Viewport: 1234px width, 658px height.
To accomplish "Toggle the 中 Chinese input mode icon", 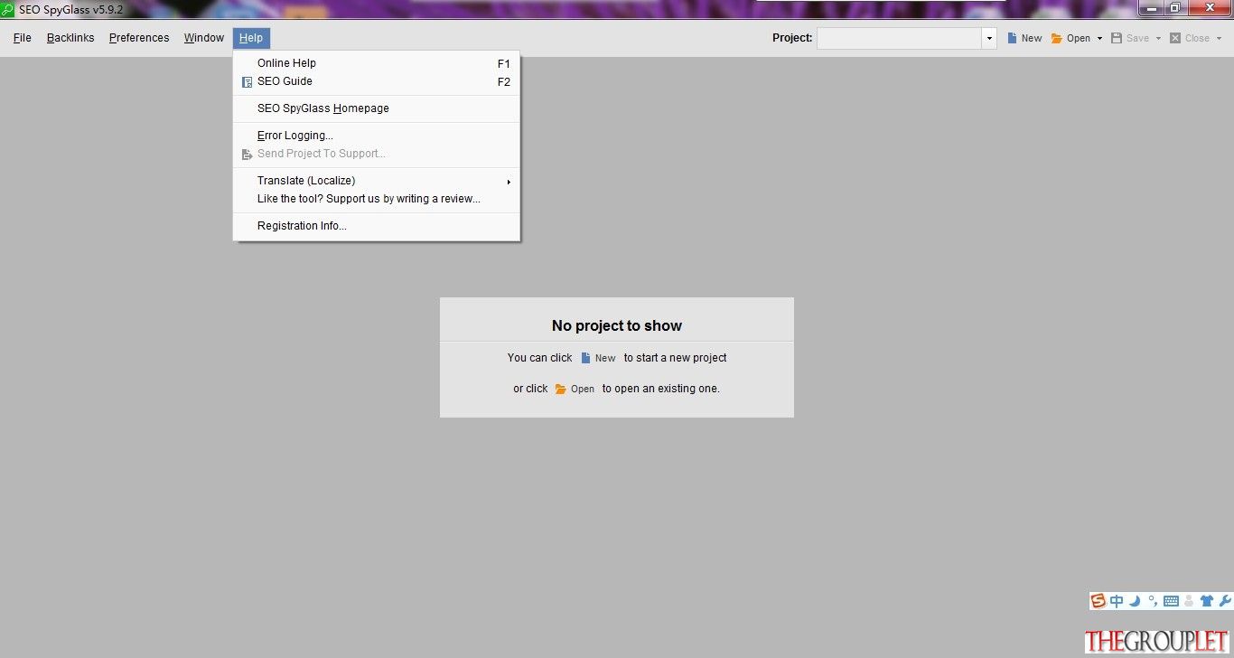I will tap(1117, 601).
